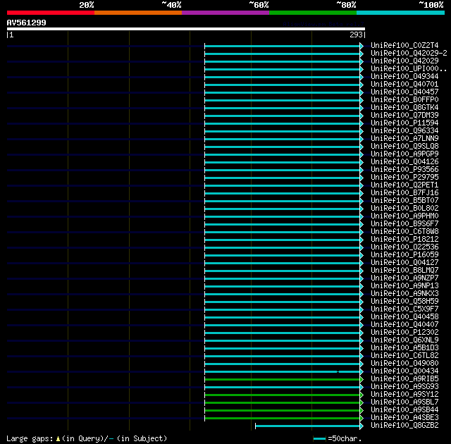This screenshot has height=444, width=451.
Task: Click the UniRef100_Q9SLQ8 label
Action: (x=404, y=147)
